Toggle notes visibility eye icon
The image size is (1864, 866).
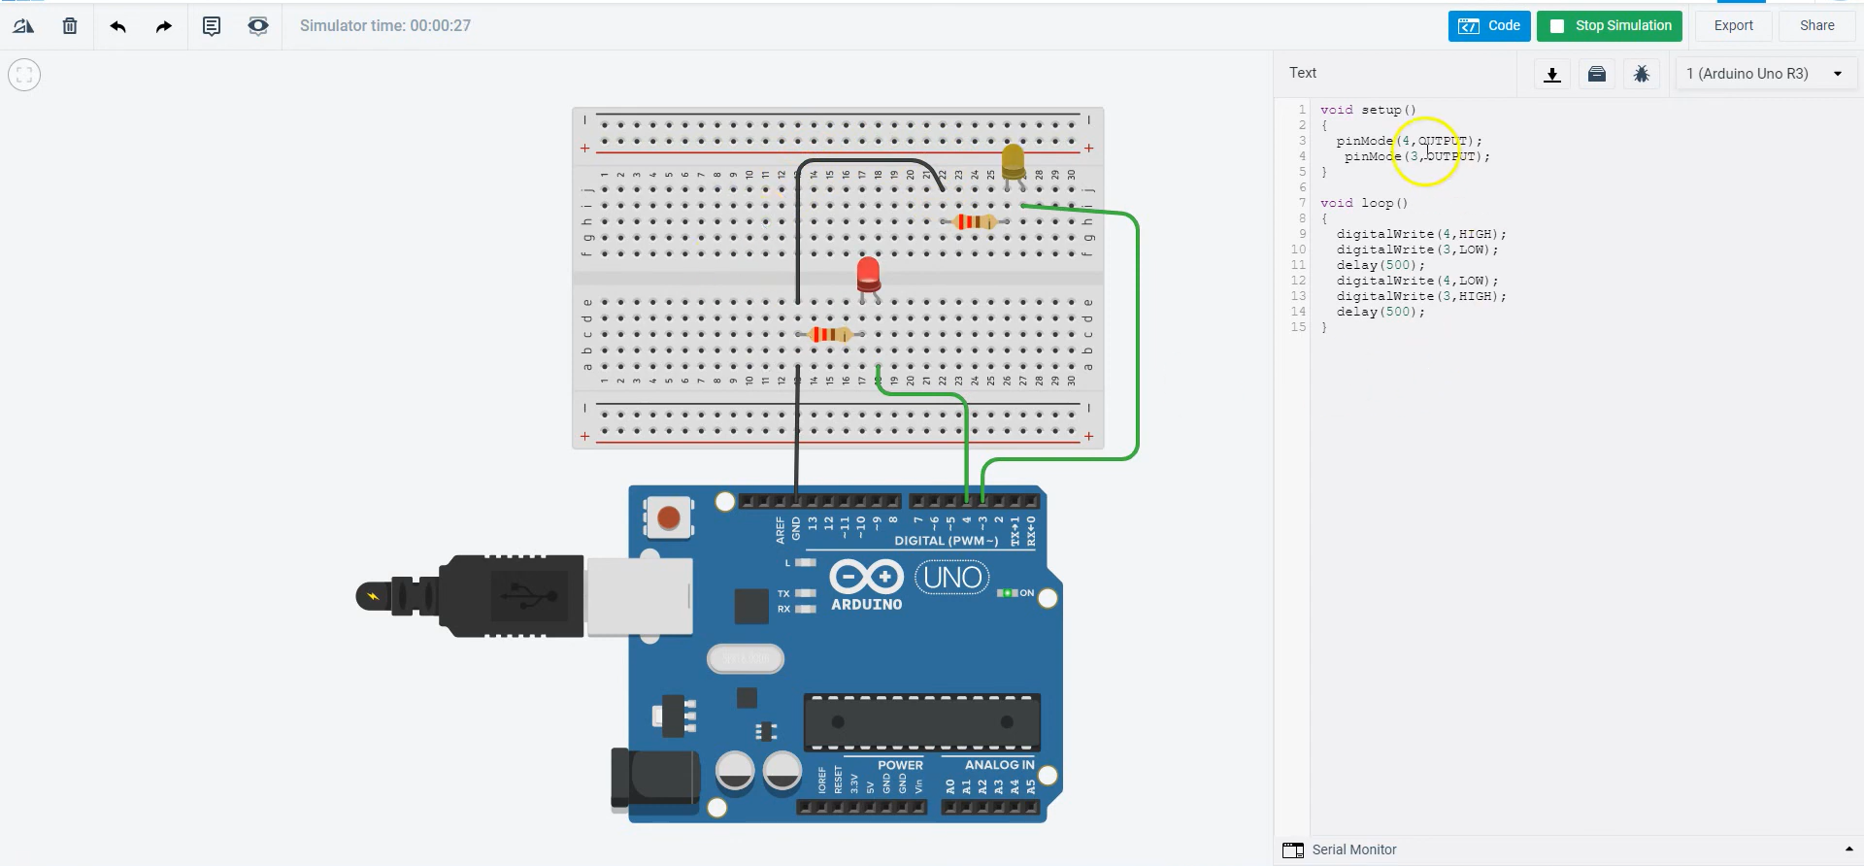click(x=257, y=26)
